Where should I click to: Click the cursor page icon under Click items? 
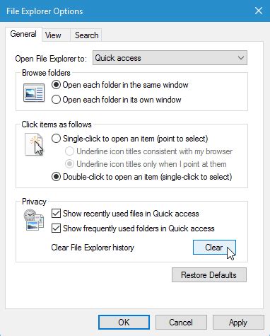pos(34,144)
